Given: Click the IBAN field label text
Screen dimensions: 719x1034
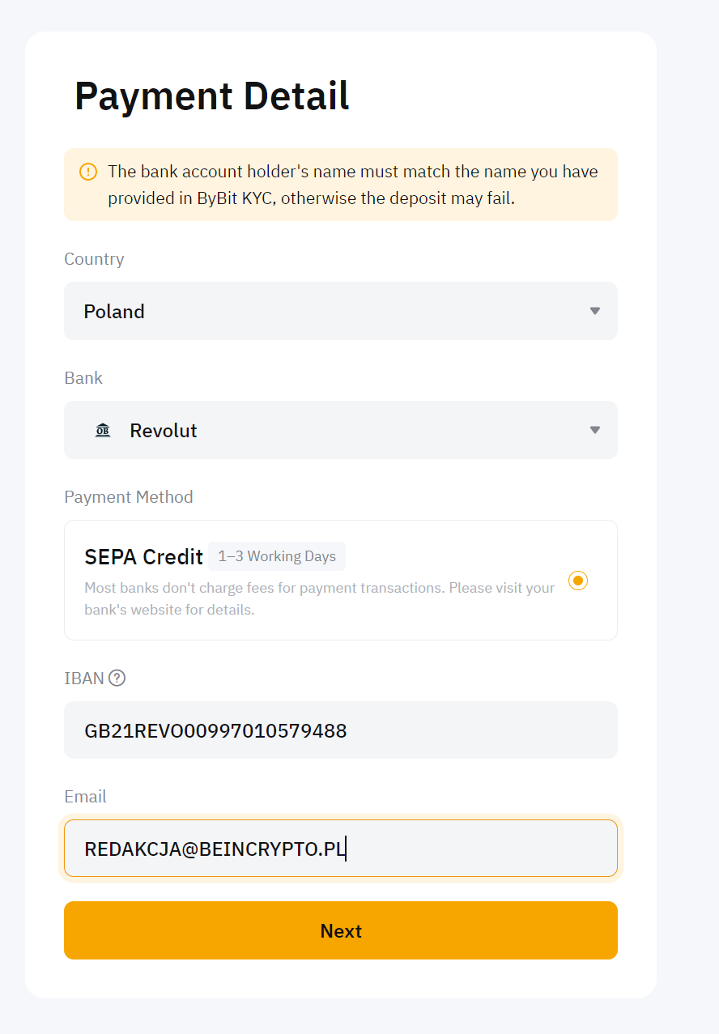Looking at the screenshot, I should click(84, 679).
